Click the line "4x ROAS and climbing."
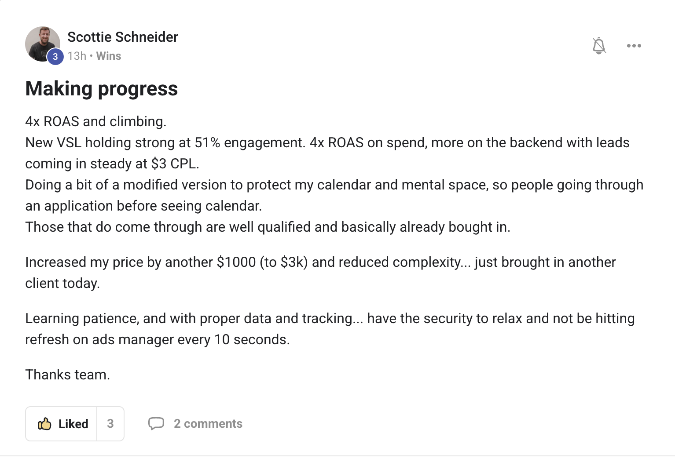This screenshot has width=675, height=466. click(96, 121)
